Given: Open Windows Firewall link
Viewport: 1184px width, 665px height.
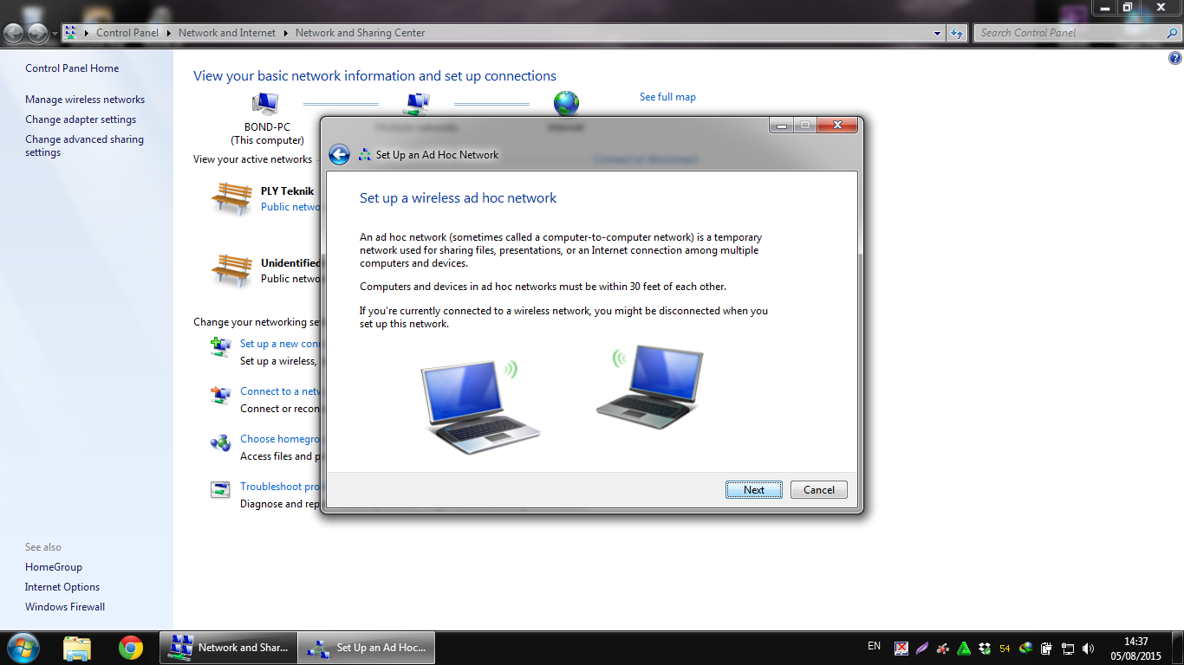Looking at the screenshot, I should click(x=65, y=607).
